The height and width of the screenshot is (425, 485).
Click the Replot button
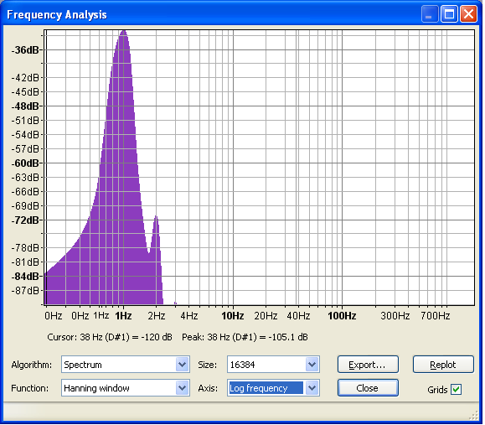point(443,365)
